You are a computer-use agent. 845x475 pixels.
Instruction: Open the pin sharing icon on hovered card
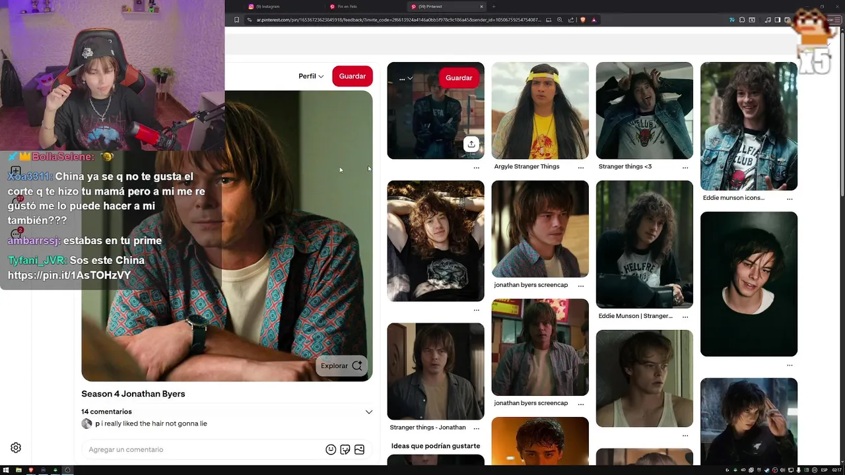pyautogui.click(x=471, y=144)
